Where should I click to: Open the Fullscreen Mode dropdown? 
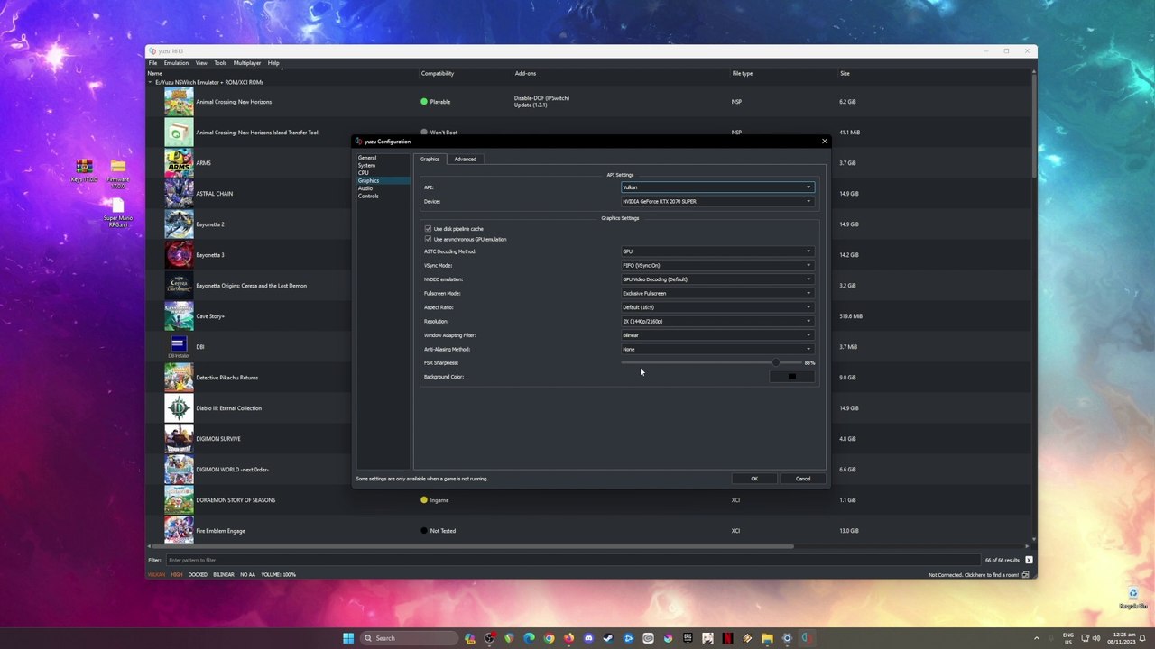click(x=717, y=294)
